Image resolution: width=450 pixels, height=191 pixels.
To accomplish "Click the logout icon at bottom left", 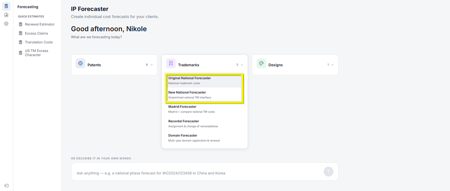I will coord(6,186).
